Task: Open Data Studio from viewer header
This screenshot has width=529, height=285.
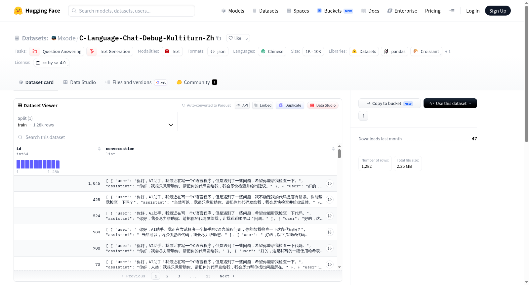Action: click(x=323, y=105)
